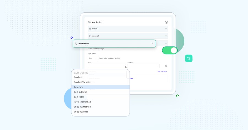Click the Advanced sliders icon
Image resolution: width=248 pixels, height=130 pixels.
pyautogui.click(x=90, y=36)
